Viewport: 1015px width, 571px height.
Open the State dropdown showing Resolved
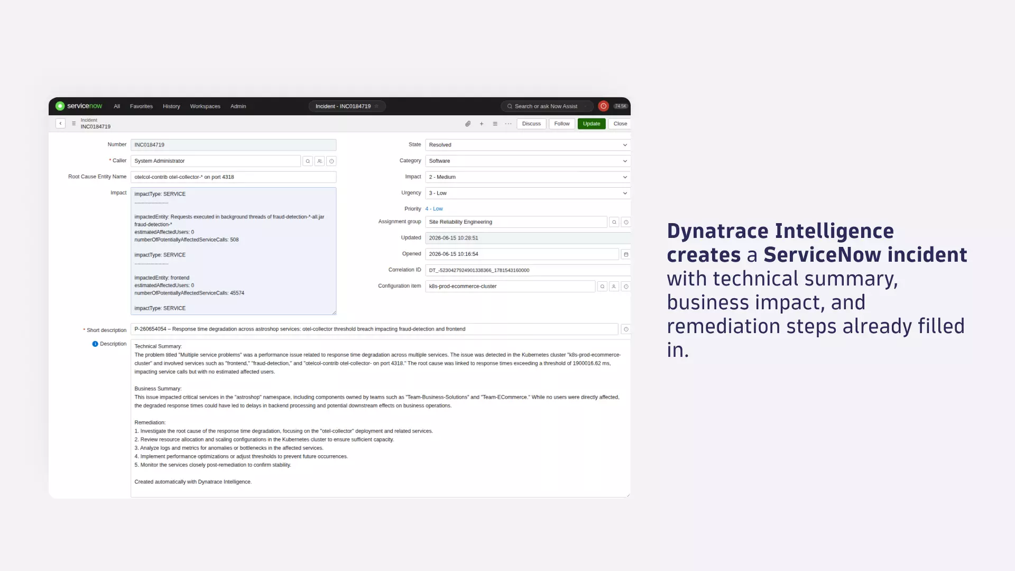coord(528,145)
